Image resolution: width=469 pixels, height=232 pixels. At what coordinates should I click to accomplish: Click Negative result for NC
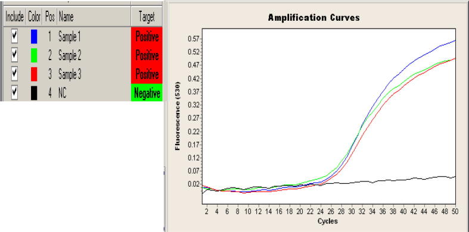click(147, 93)
